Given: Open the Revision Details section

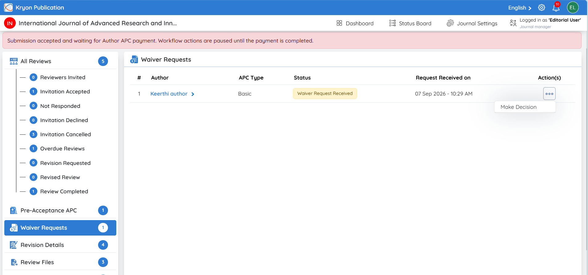Looking at the screenshot, I should pos(60,245).
